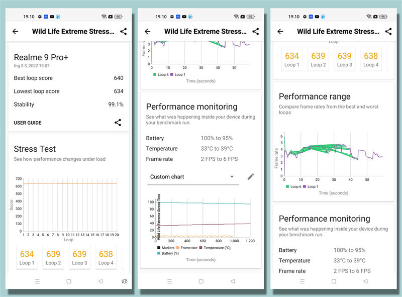Click Temperature legend entry in custom chart
The height and width of the screenshot is (297, 402).
pyautogui.click(x=215, y=248)
